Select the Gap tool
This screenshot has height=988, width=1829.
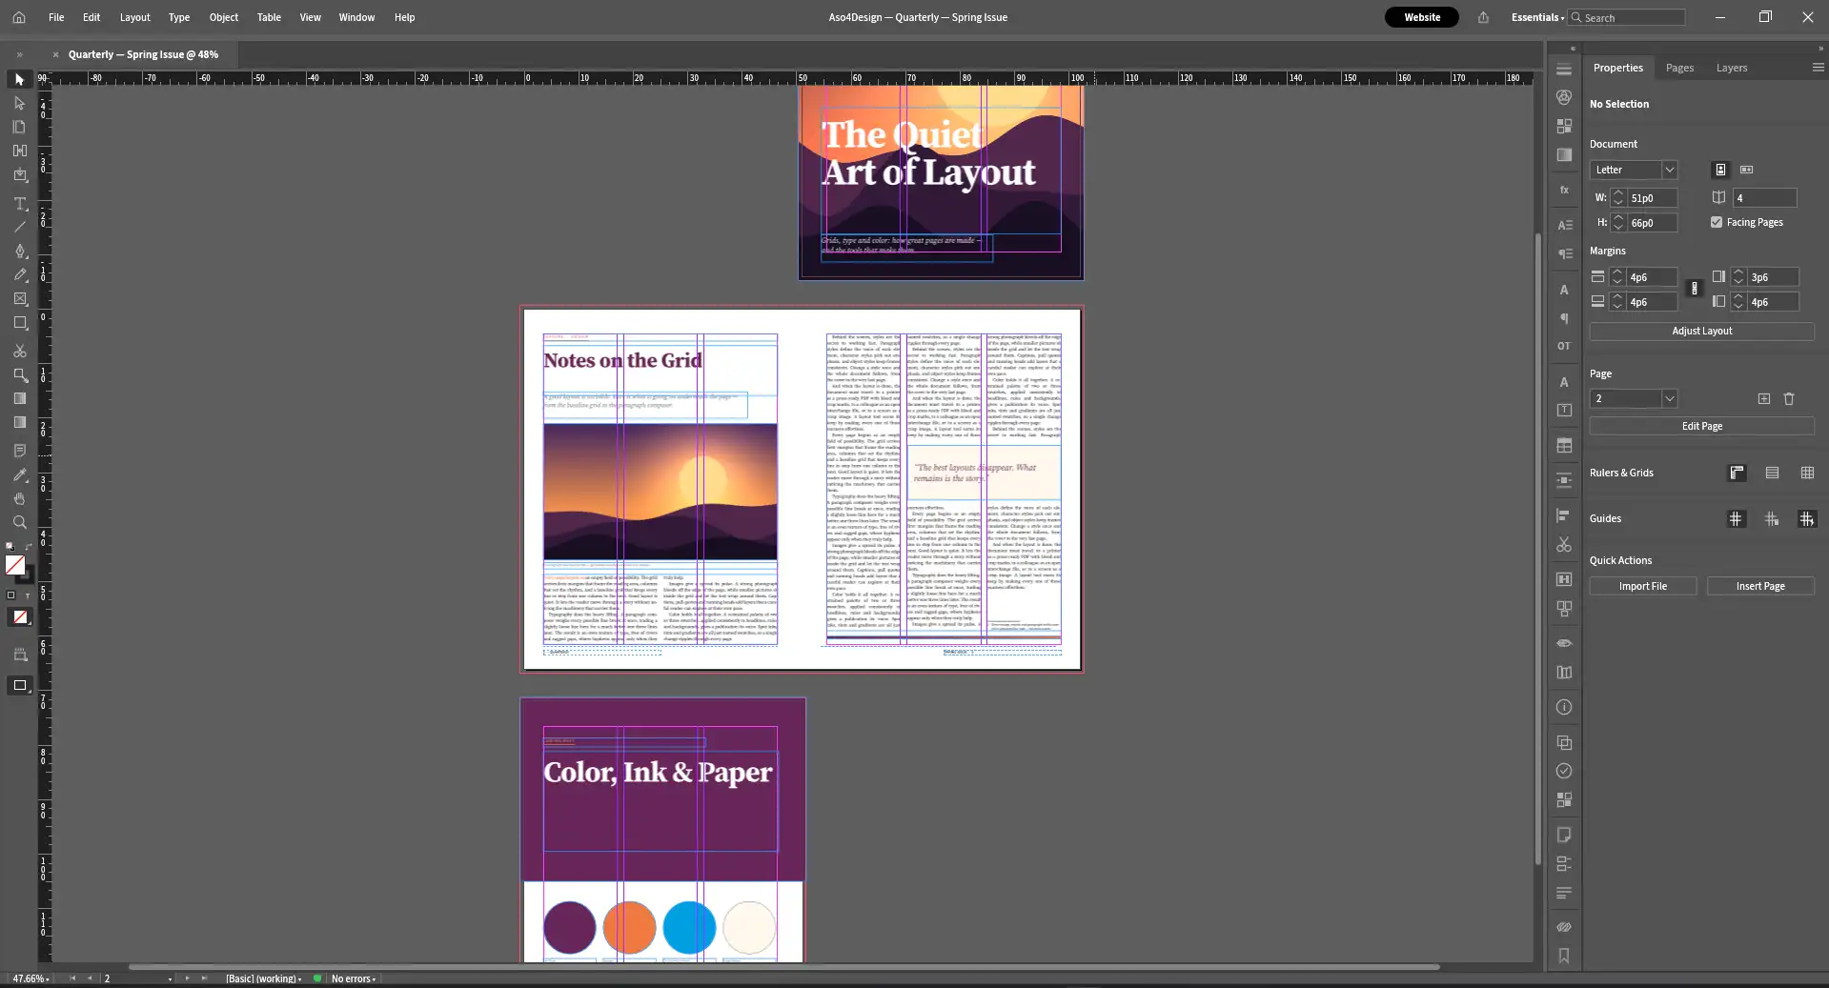(19, 151)
